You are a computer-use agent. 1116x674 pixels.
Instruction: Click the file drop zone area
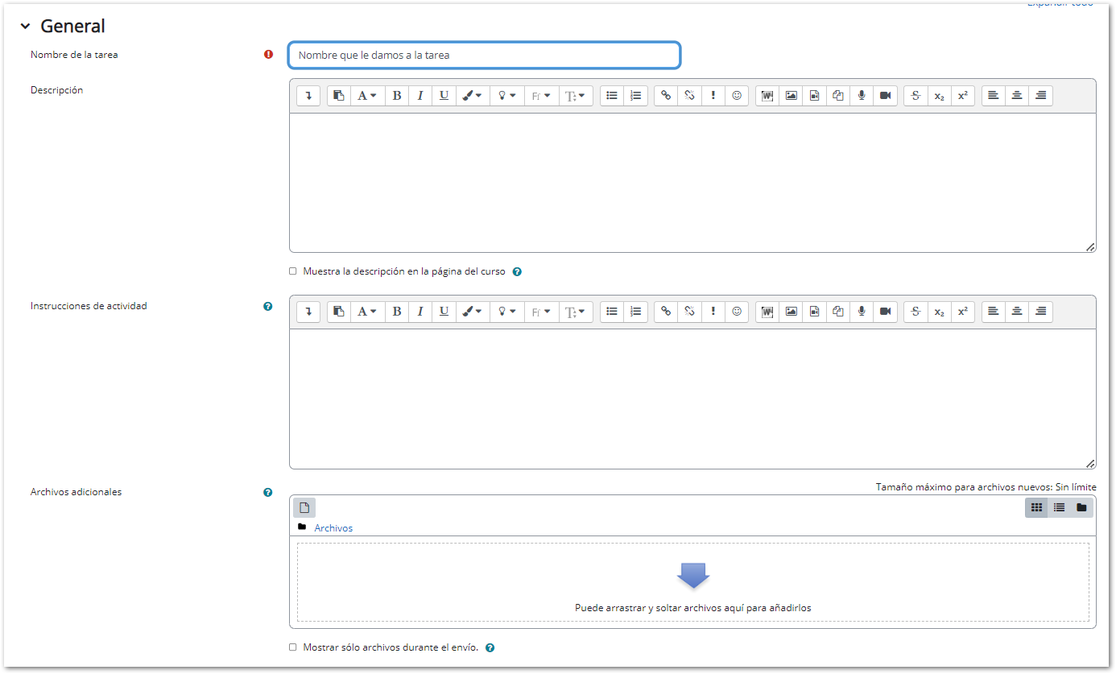click(692, 582)
